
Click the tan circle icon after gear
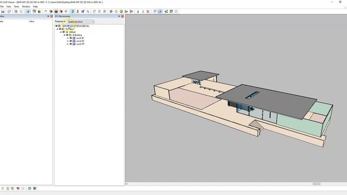point(116,11)
